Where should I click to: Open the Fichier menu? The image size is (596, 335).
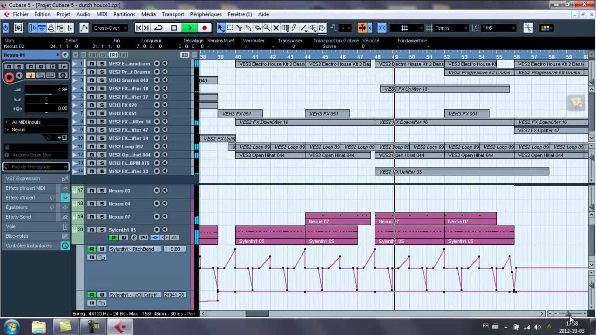pos(20,14)
